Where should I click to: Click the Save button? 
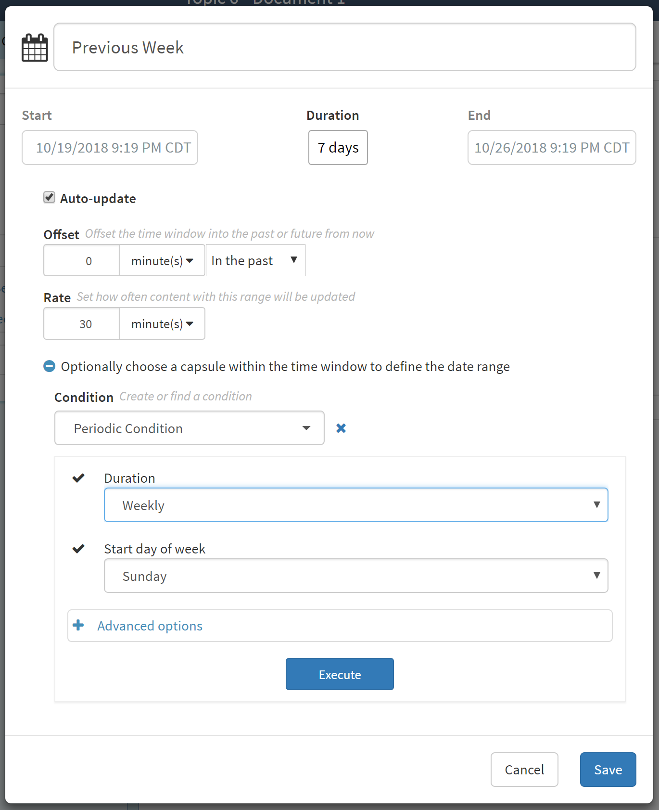click(608, 770)
